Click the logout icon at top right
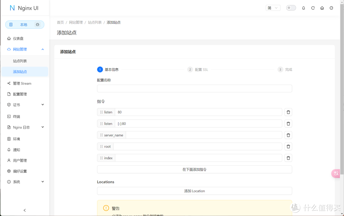 click(x=331, y=8)
